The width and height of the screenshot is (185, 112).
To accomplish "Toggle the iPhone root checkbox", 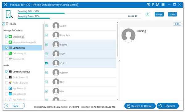I will [x=3, y=24].
